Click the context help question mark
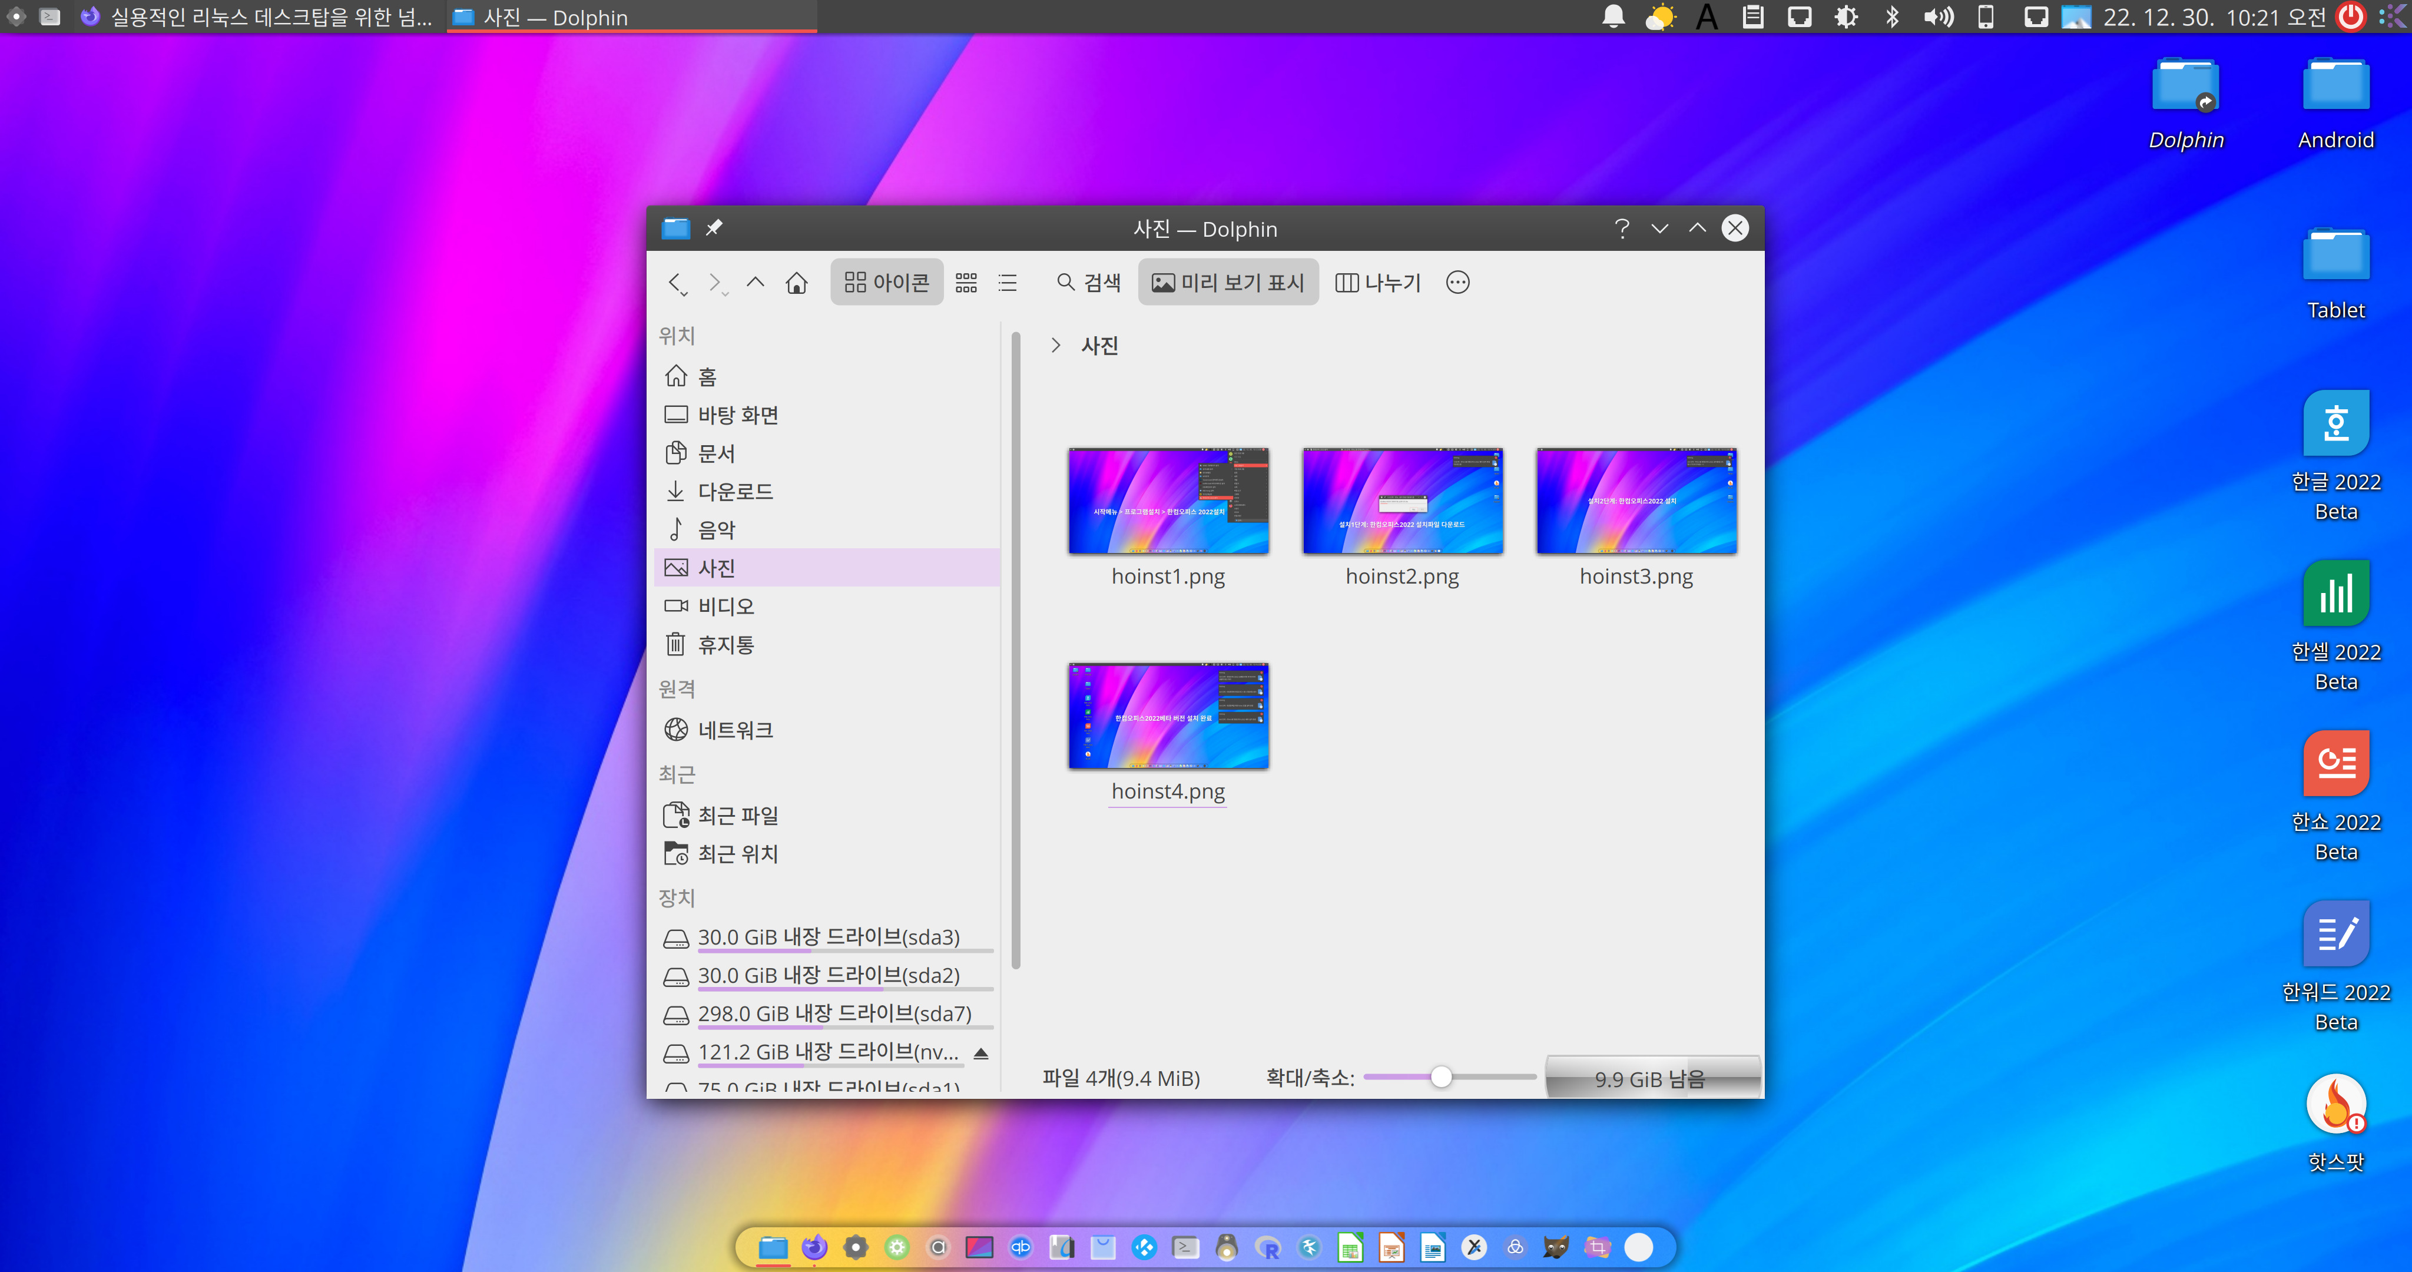 [1622, 228]
